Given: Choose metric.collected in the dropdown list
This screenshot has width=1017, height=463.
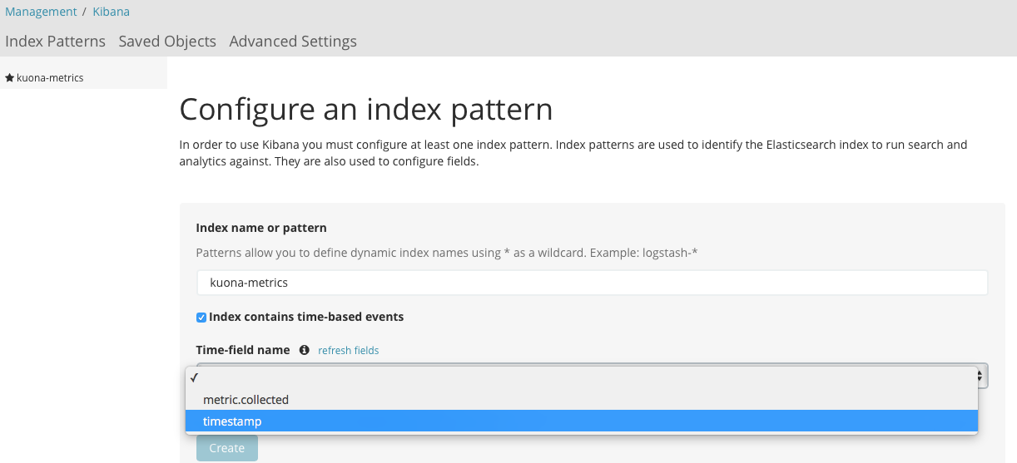Looking at the screenshot, I should (x=581, y=400).
